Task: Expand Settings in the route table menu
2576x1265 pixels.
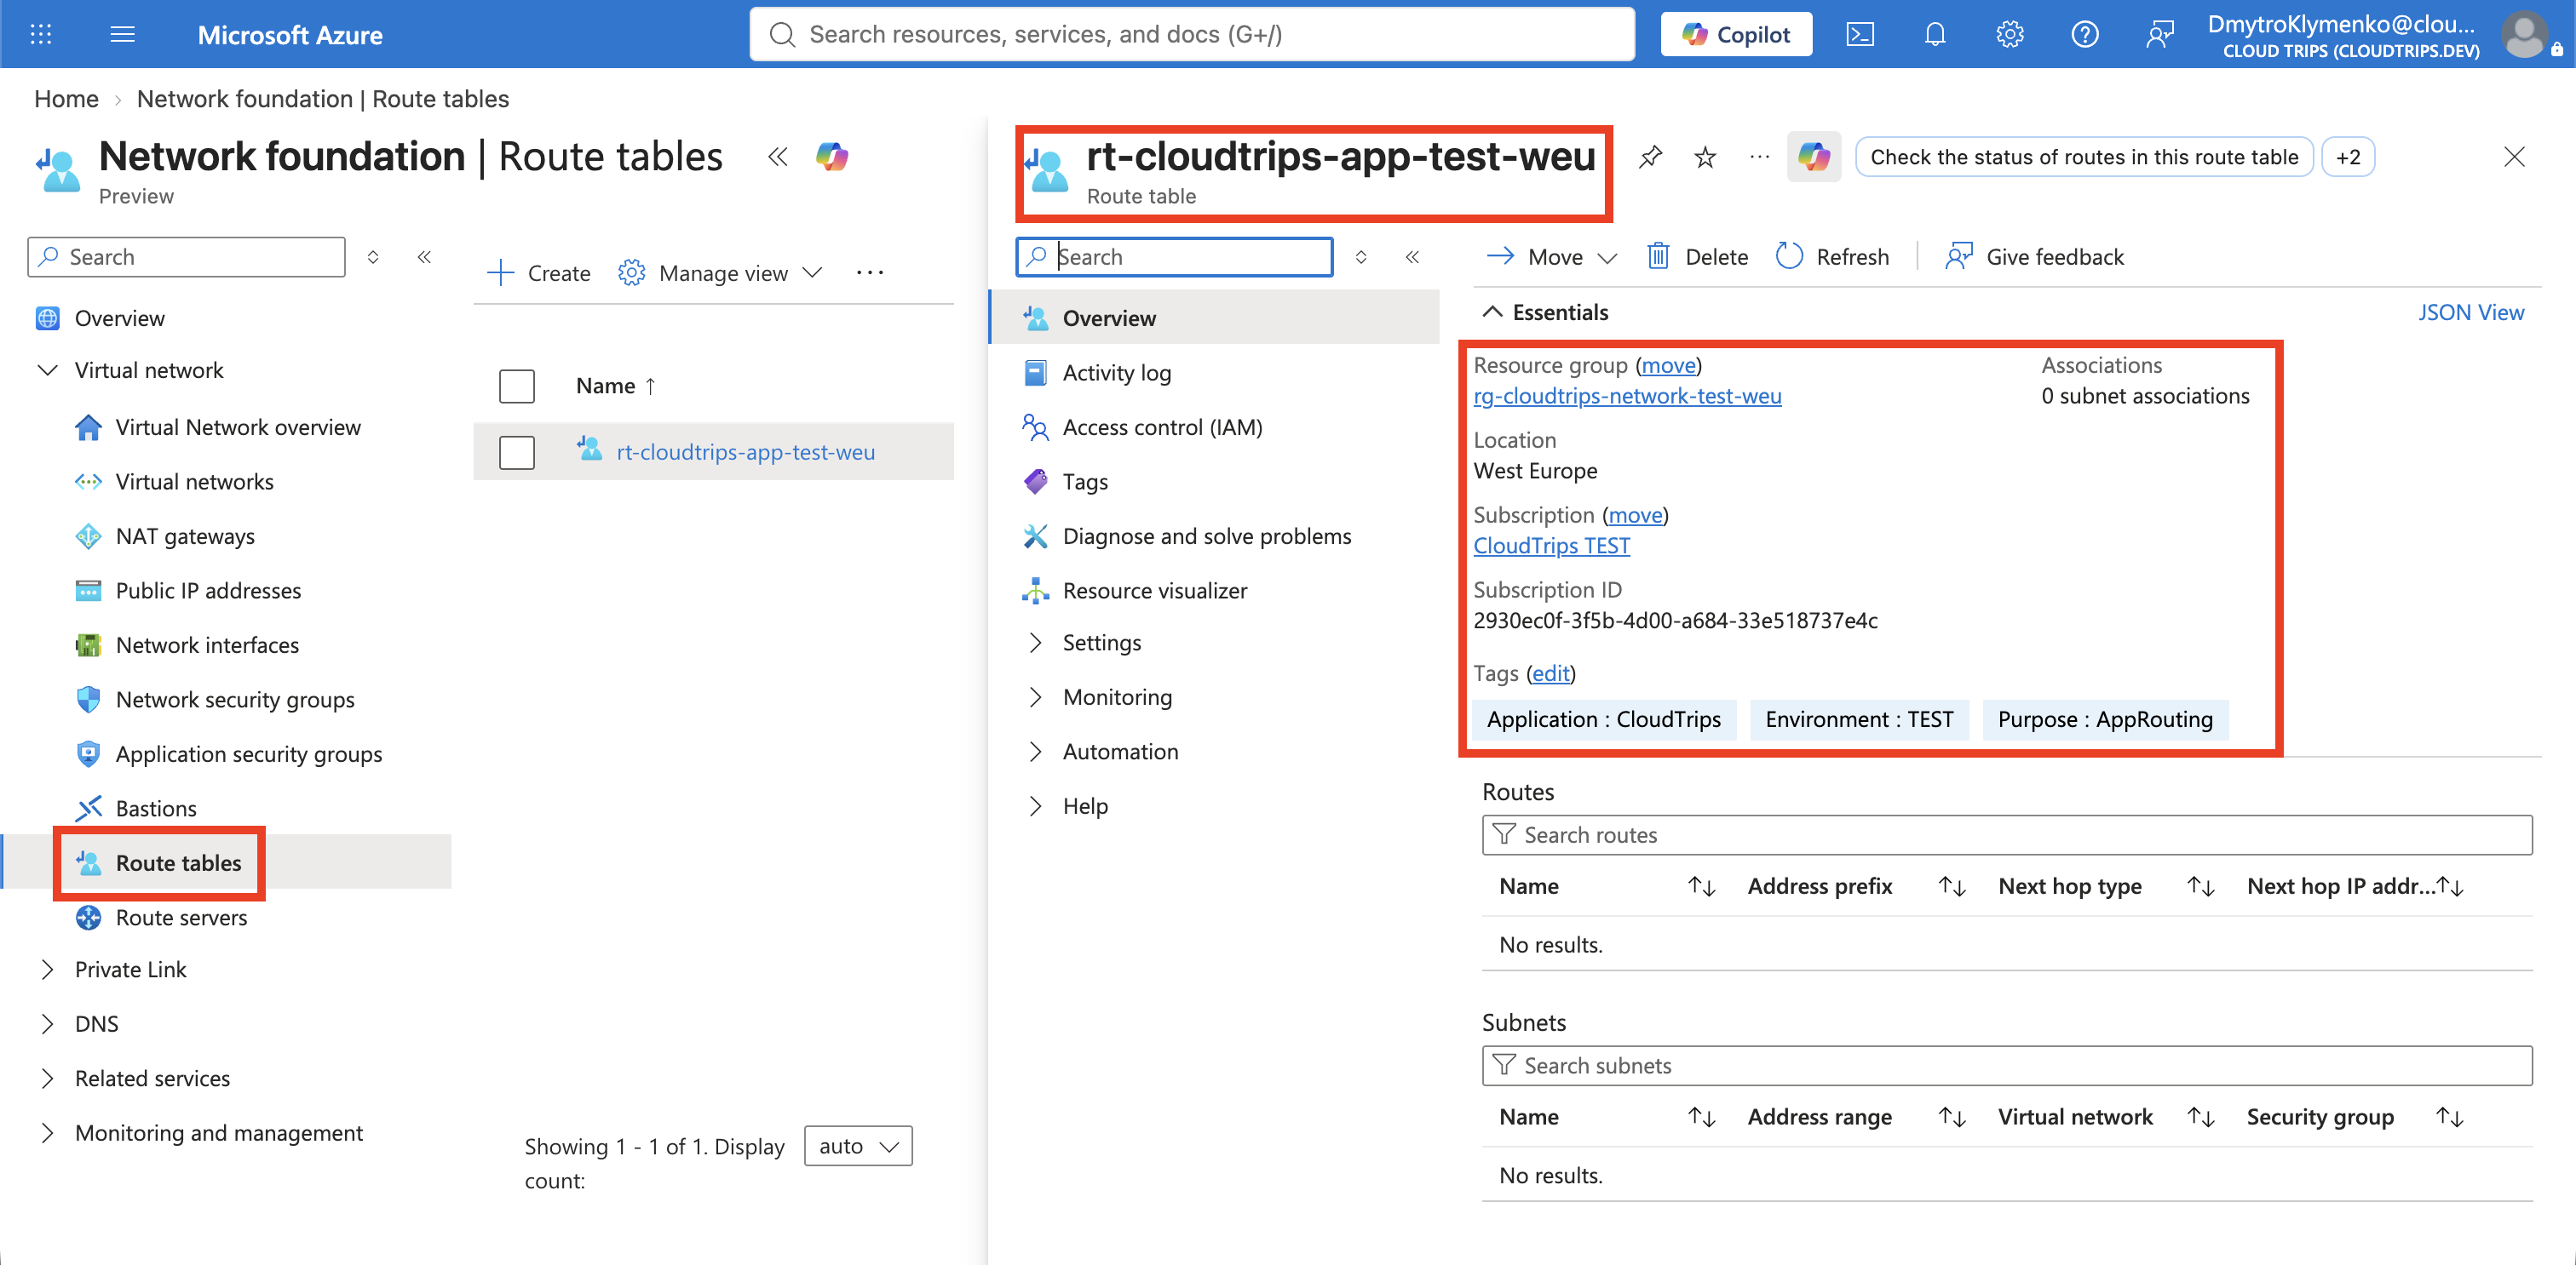Action: [x=1035, y=643]
